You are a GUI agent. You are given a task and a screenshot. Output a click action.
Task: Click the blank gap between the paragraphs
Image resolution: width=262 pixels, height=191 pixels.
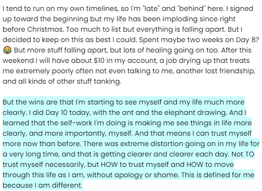pyautogui.click(x=131, y=92)
